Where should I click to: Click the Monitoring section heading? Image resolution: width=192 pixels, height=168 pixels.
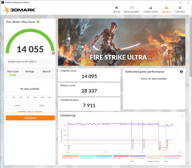tap(68, 115)
